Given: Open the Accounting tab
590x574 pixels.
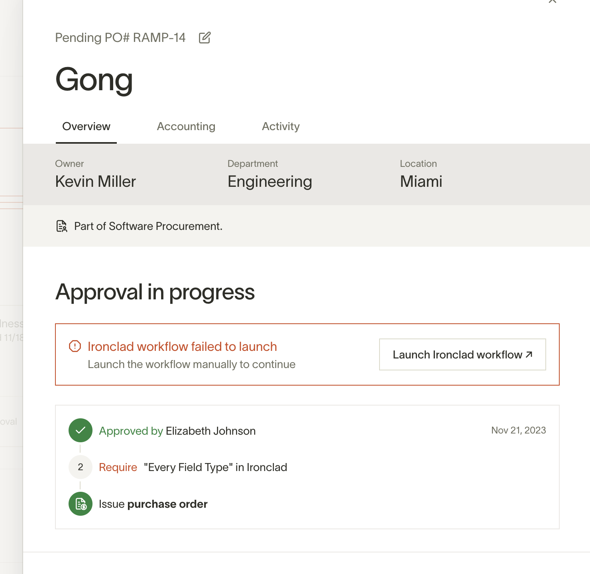Looking at the screenshot, I should [x=186, y=127].
